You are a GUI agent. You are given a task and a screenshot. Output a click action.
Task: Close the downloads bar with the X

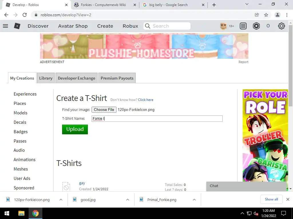point(288,199)
